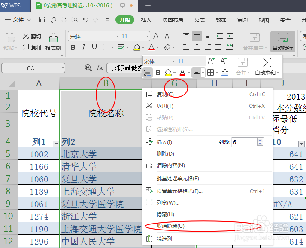This screenshot has width=306, height=248.
Task: Apply fill color in mini toolbar
Action: point(168,73)
